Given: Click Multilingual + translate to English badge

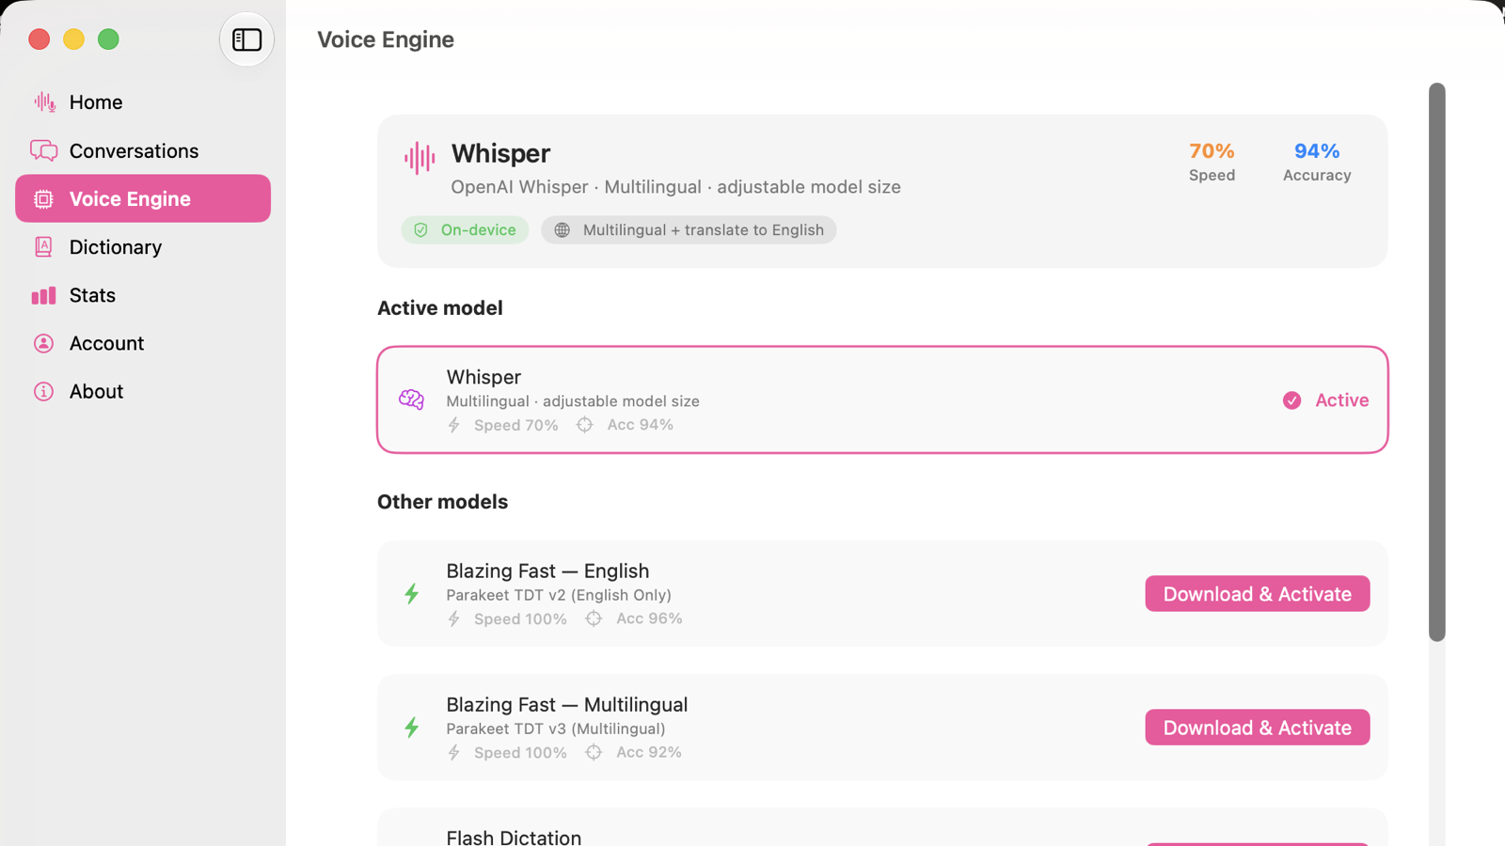Looking at the screenshot, I should click(689, 230).
